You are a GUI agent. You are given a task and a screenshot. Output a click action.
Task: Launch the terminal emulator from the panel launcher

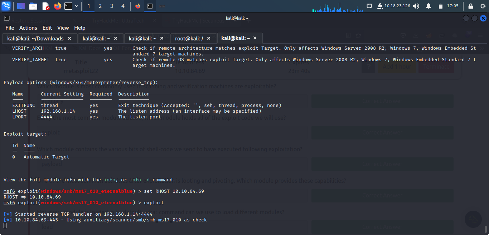coord(68,6)
